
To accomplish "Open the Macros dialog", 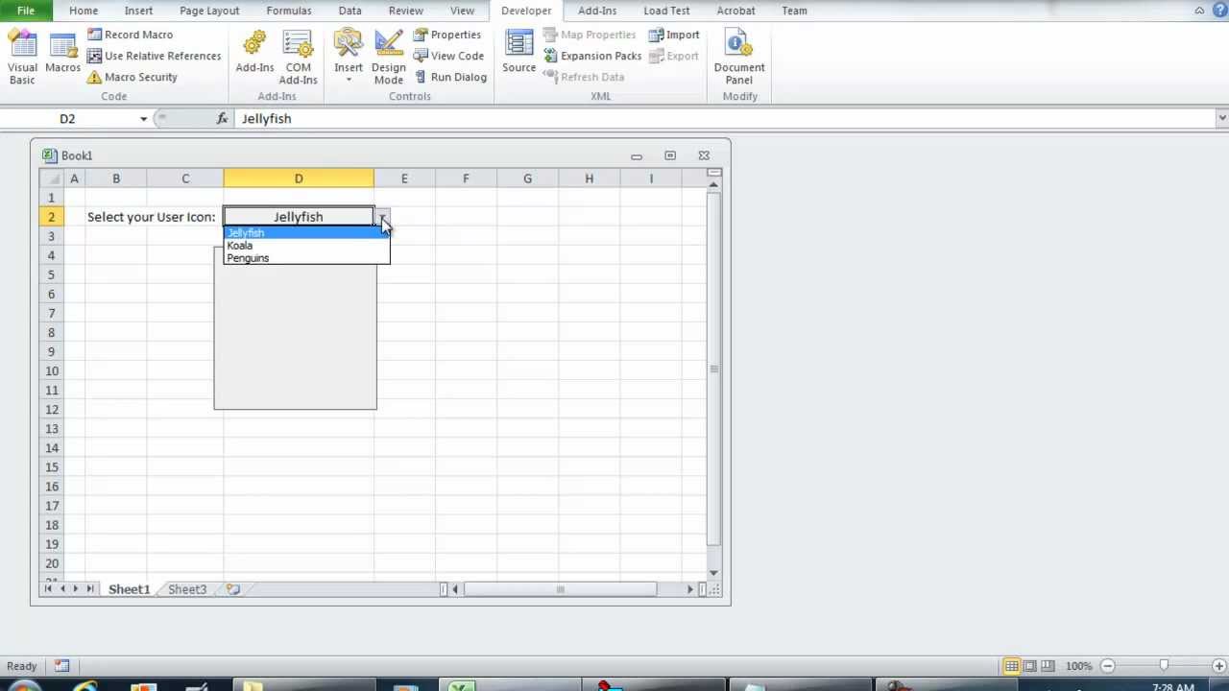I will tap(62, 53).
